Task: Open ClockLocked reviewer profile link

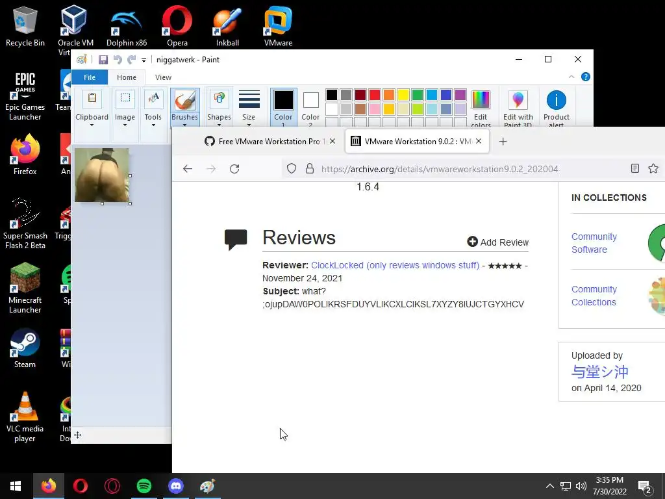Action: point(395,265)
